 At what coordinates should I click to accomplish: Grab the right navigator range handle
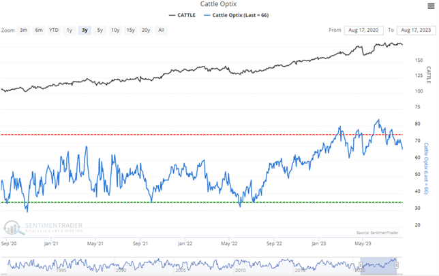coord(397,264)
